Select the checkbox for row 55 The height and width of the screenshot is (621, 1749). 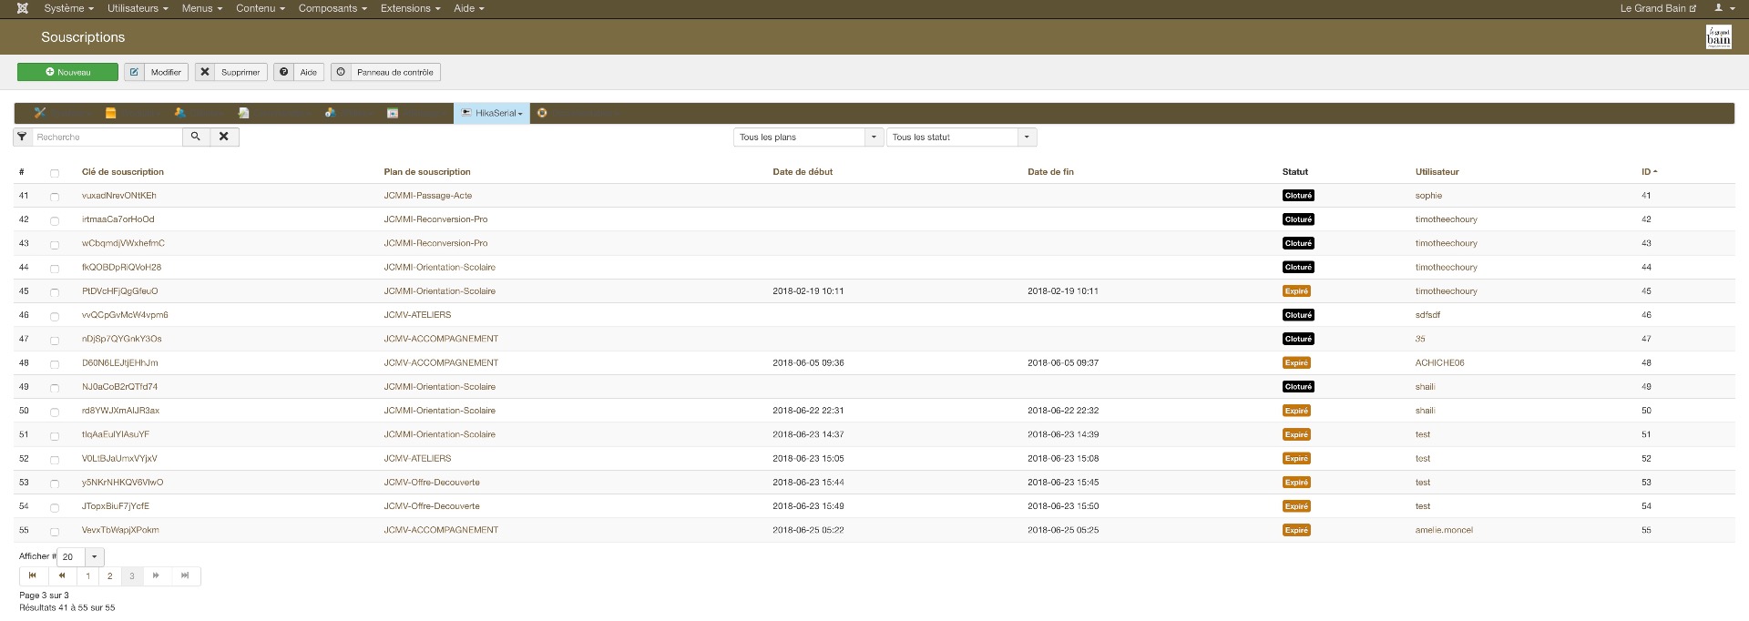pos(55,531)
